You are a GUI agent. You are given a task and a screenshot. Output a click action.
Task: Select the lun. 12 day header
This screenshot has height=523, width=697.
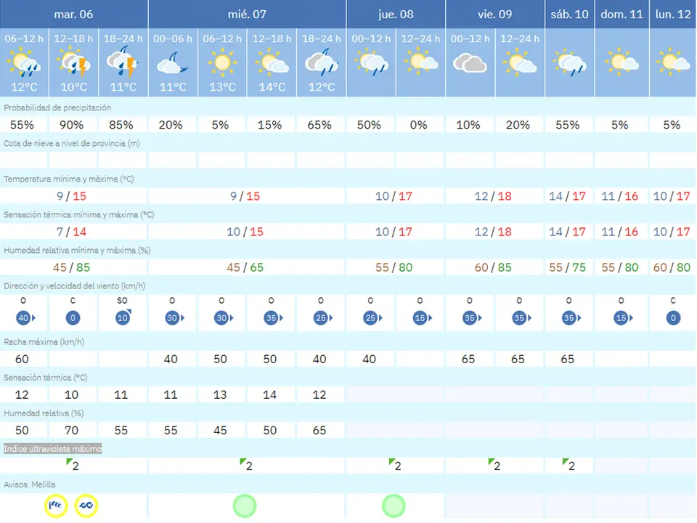[x=673, y=15]
